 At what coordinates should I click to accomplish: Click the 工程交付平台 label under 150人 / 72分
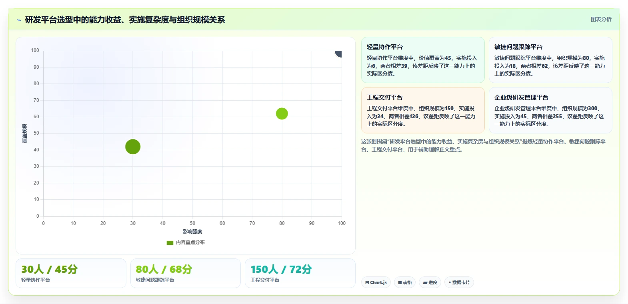pyautogui.click(x=265, y=280)
